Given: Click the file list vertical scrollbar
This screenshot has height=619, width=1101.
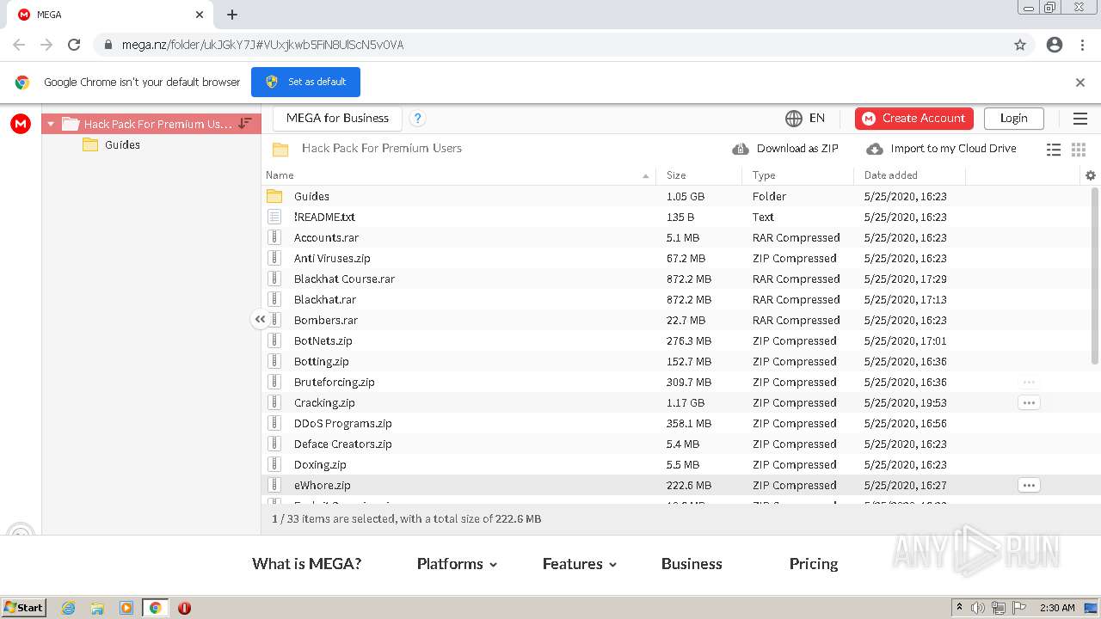Looking at the screenshot, I should click(x=1095, y=275).
